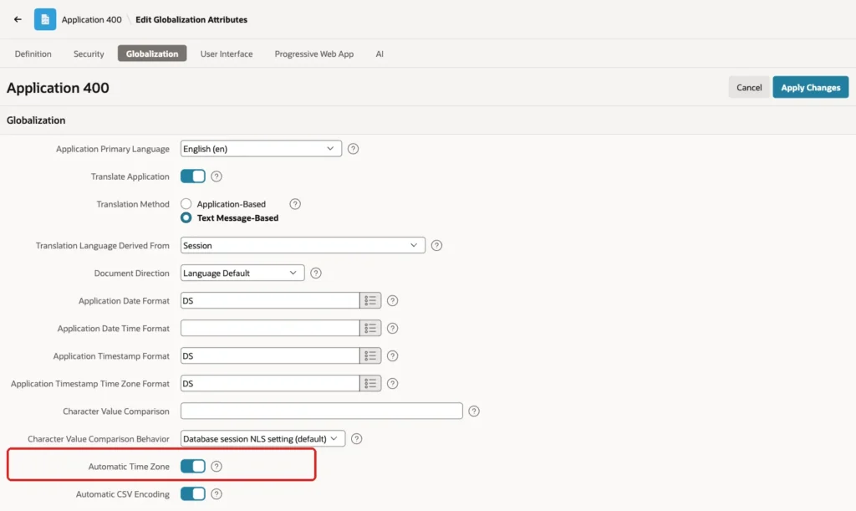Open help for Automatic CSV Encoding
The width and height of the screenshot is (856, 511).
[217, 494]
